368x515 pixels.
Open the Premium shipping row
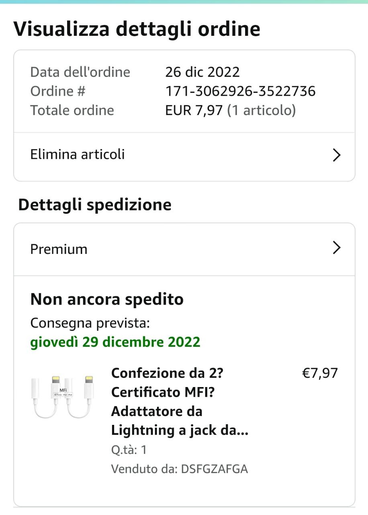pyautogui.click(x=59, y=249)
